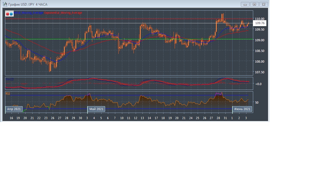The height and width of the screenshot is (182, 323).
Task: Click the RSI indicator label
Action: click(x=8, y=94)
